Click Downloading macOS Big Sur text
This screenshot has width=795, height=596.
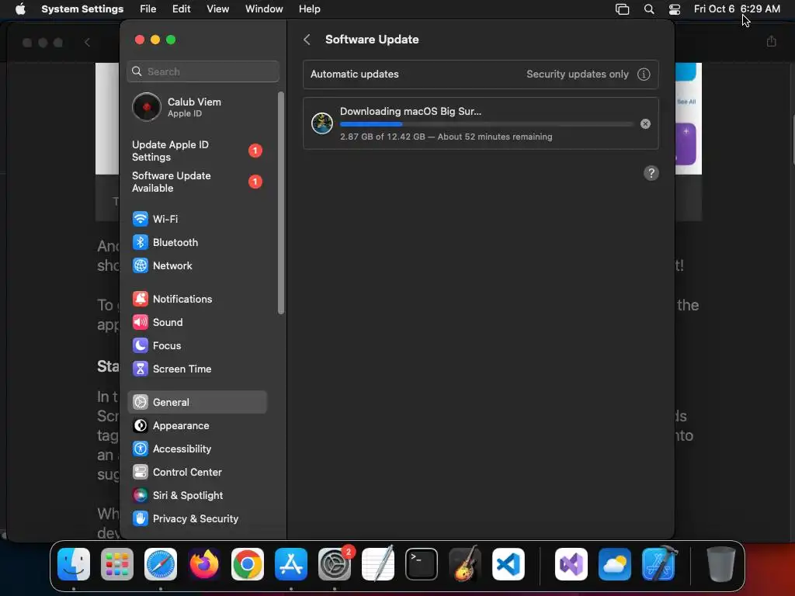pyautogui.click(x=411, y=112)
